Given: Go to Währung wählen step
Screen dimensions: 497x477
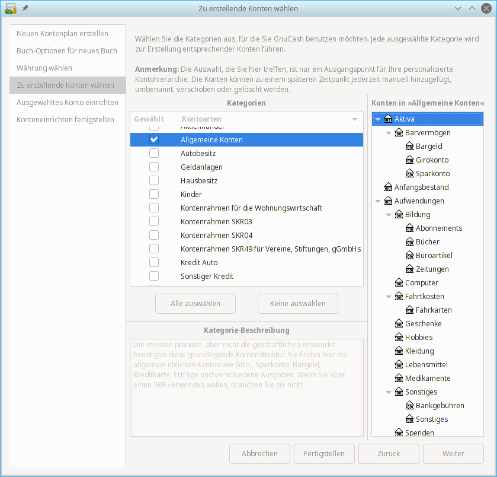Looking at the screenshot, I should tap(44, 68).
